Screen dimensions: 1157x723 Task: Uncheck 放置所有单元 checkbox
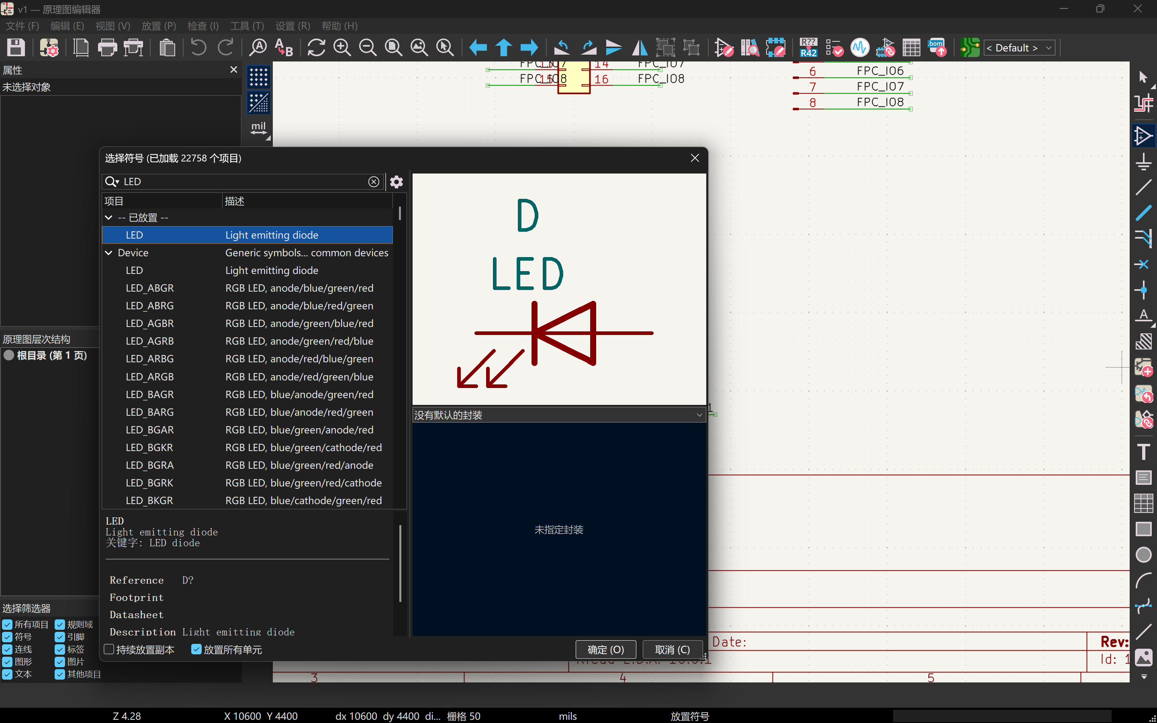tap(196, 649)
